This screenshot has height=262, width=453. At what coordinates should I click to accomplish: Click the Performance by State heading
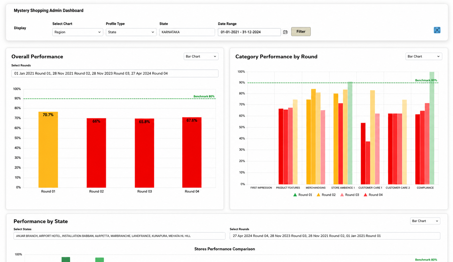point(41,221)
